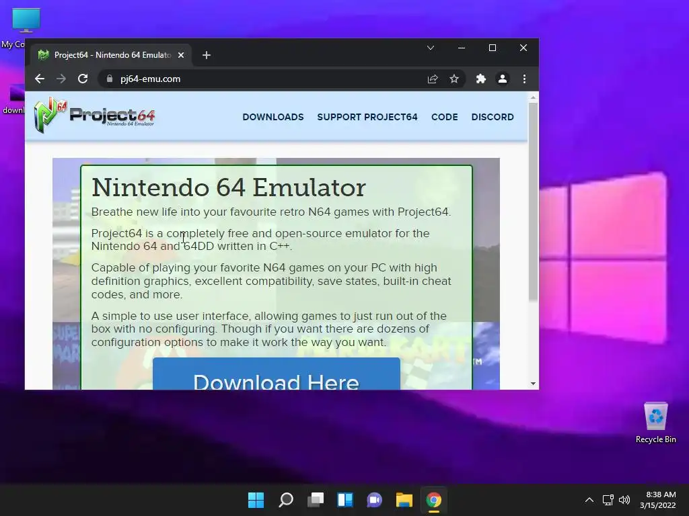Open the clock showing 8:38 AM
This screenshot has height=516, width=689.
[x=658, y=500]
